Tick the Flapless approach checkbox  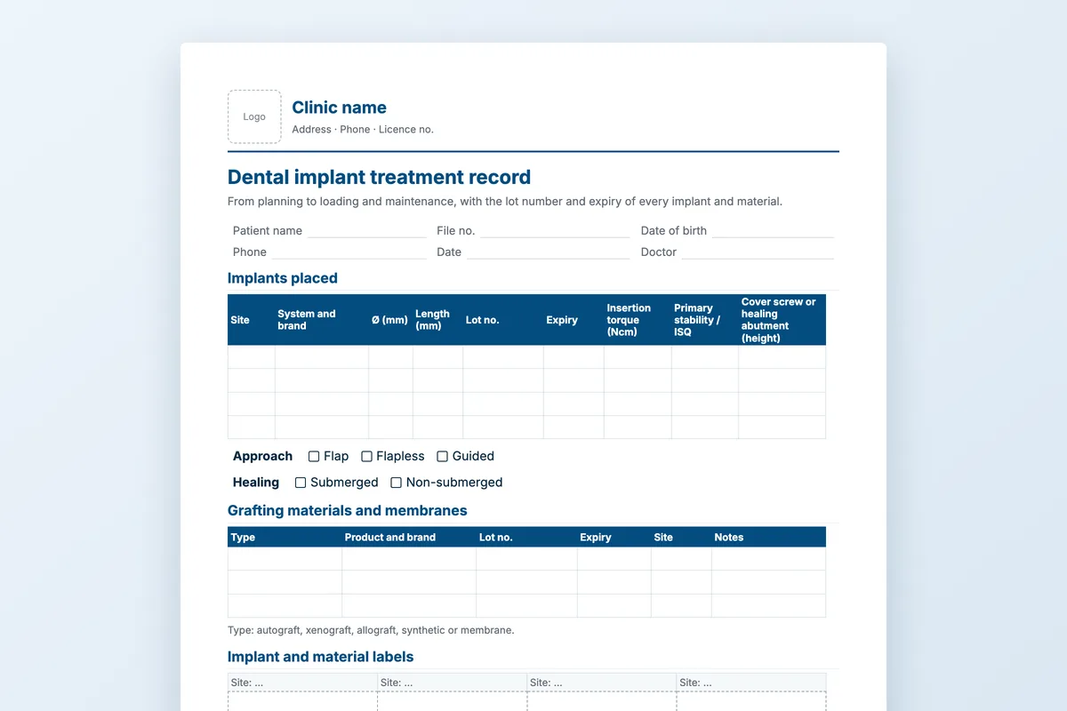pos(366,456)
